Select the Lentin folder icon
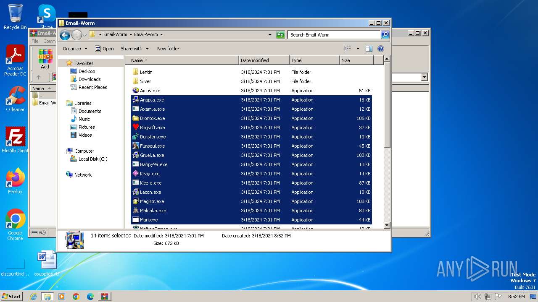 point(135,72)
